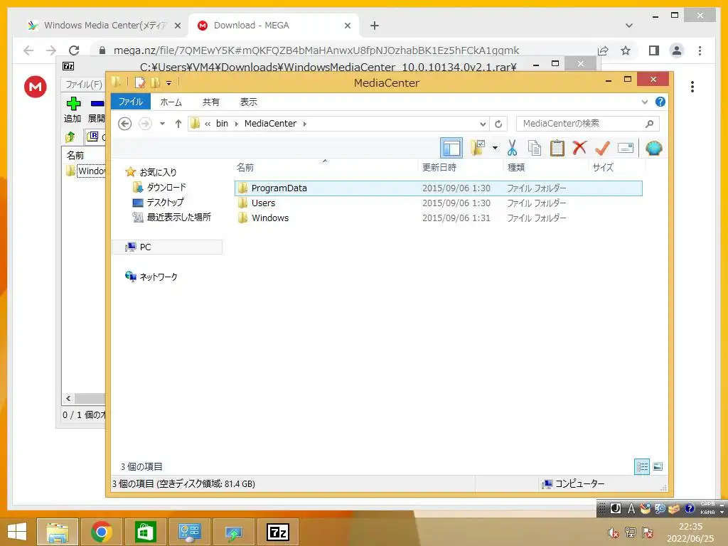Click the envelope mail icon in toolbar
The width and height of the screenshot is (728, 546).
626,148
